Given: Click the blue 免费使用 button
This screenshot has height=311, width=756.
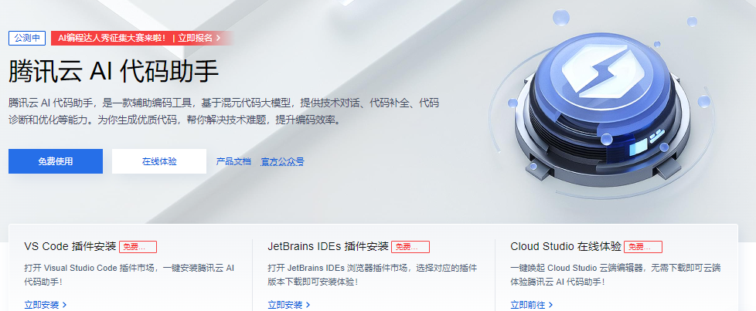Looking at the screenshot, I should pos(56,161).
